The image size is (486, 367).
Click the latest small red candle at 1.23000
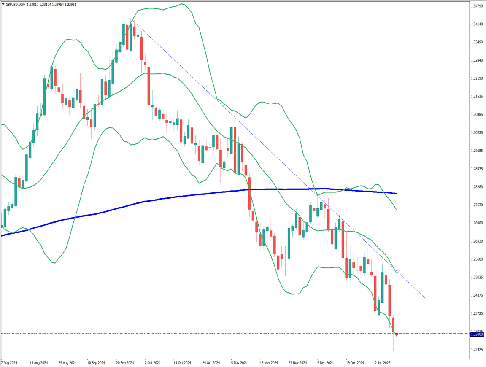(x=397, y=334)
